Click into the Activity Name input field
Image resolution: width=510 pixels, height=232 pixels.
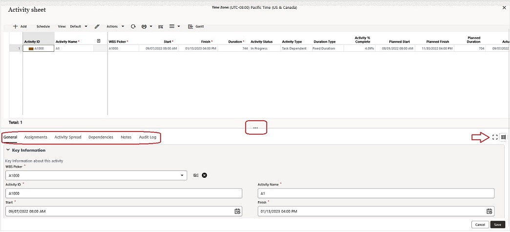pos(376,193)
